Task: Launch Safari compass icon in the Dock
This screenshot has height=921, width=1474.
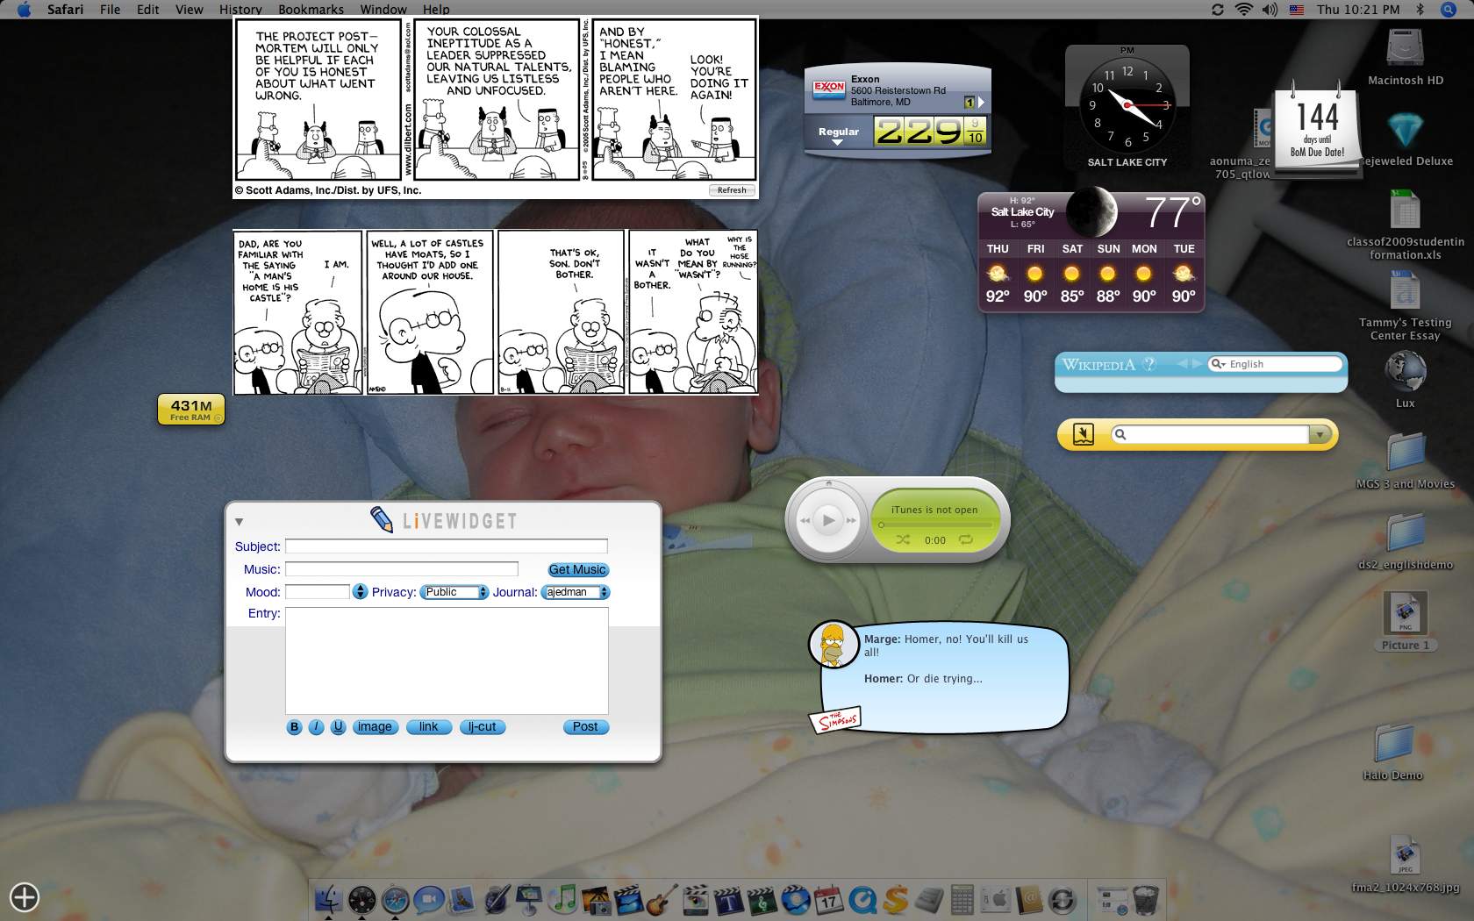Action: pyautogui.click(x=395, y=899)
